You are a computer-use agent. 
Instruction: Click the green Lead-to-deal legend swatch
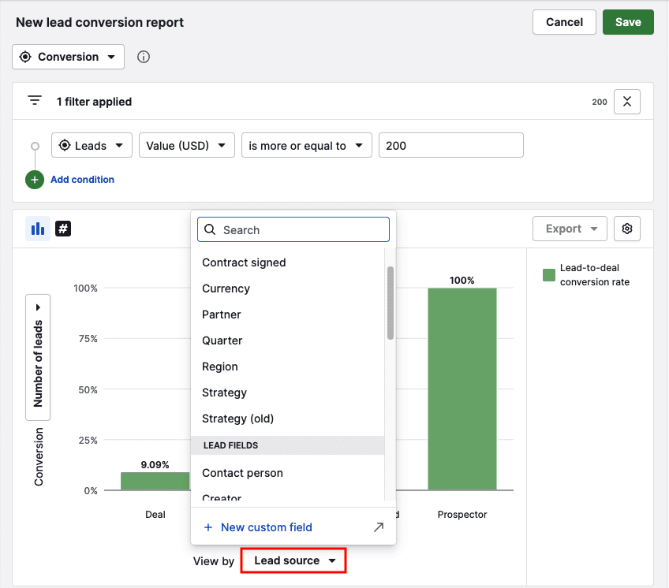coord(549,275)
